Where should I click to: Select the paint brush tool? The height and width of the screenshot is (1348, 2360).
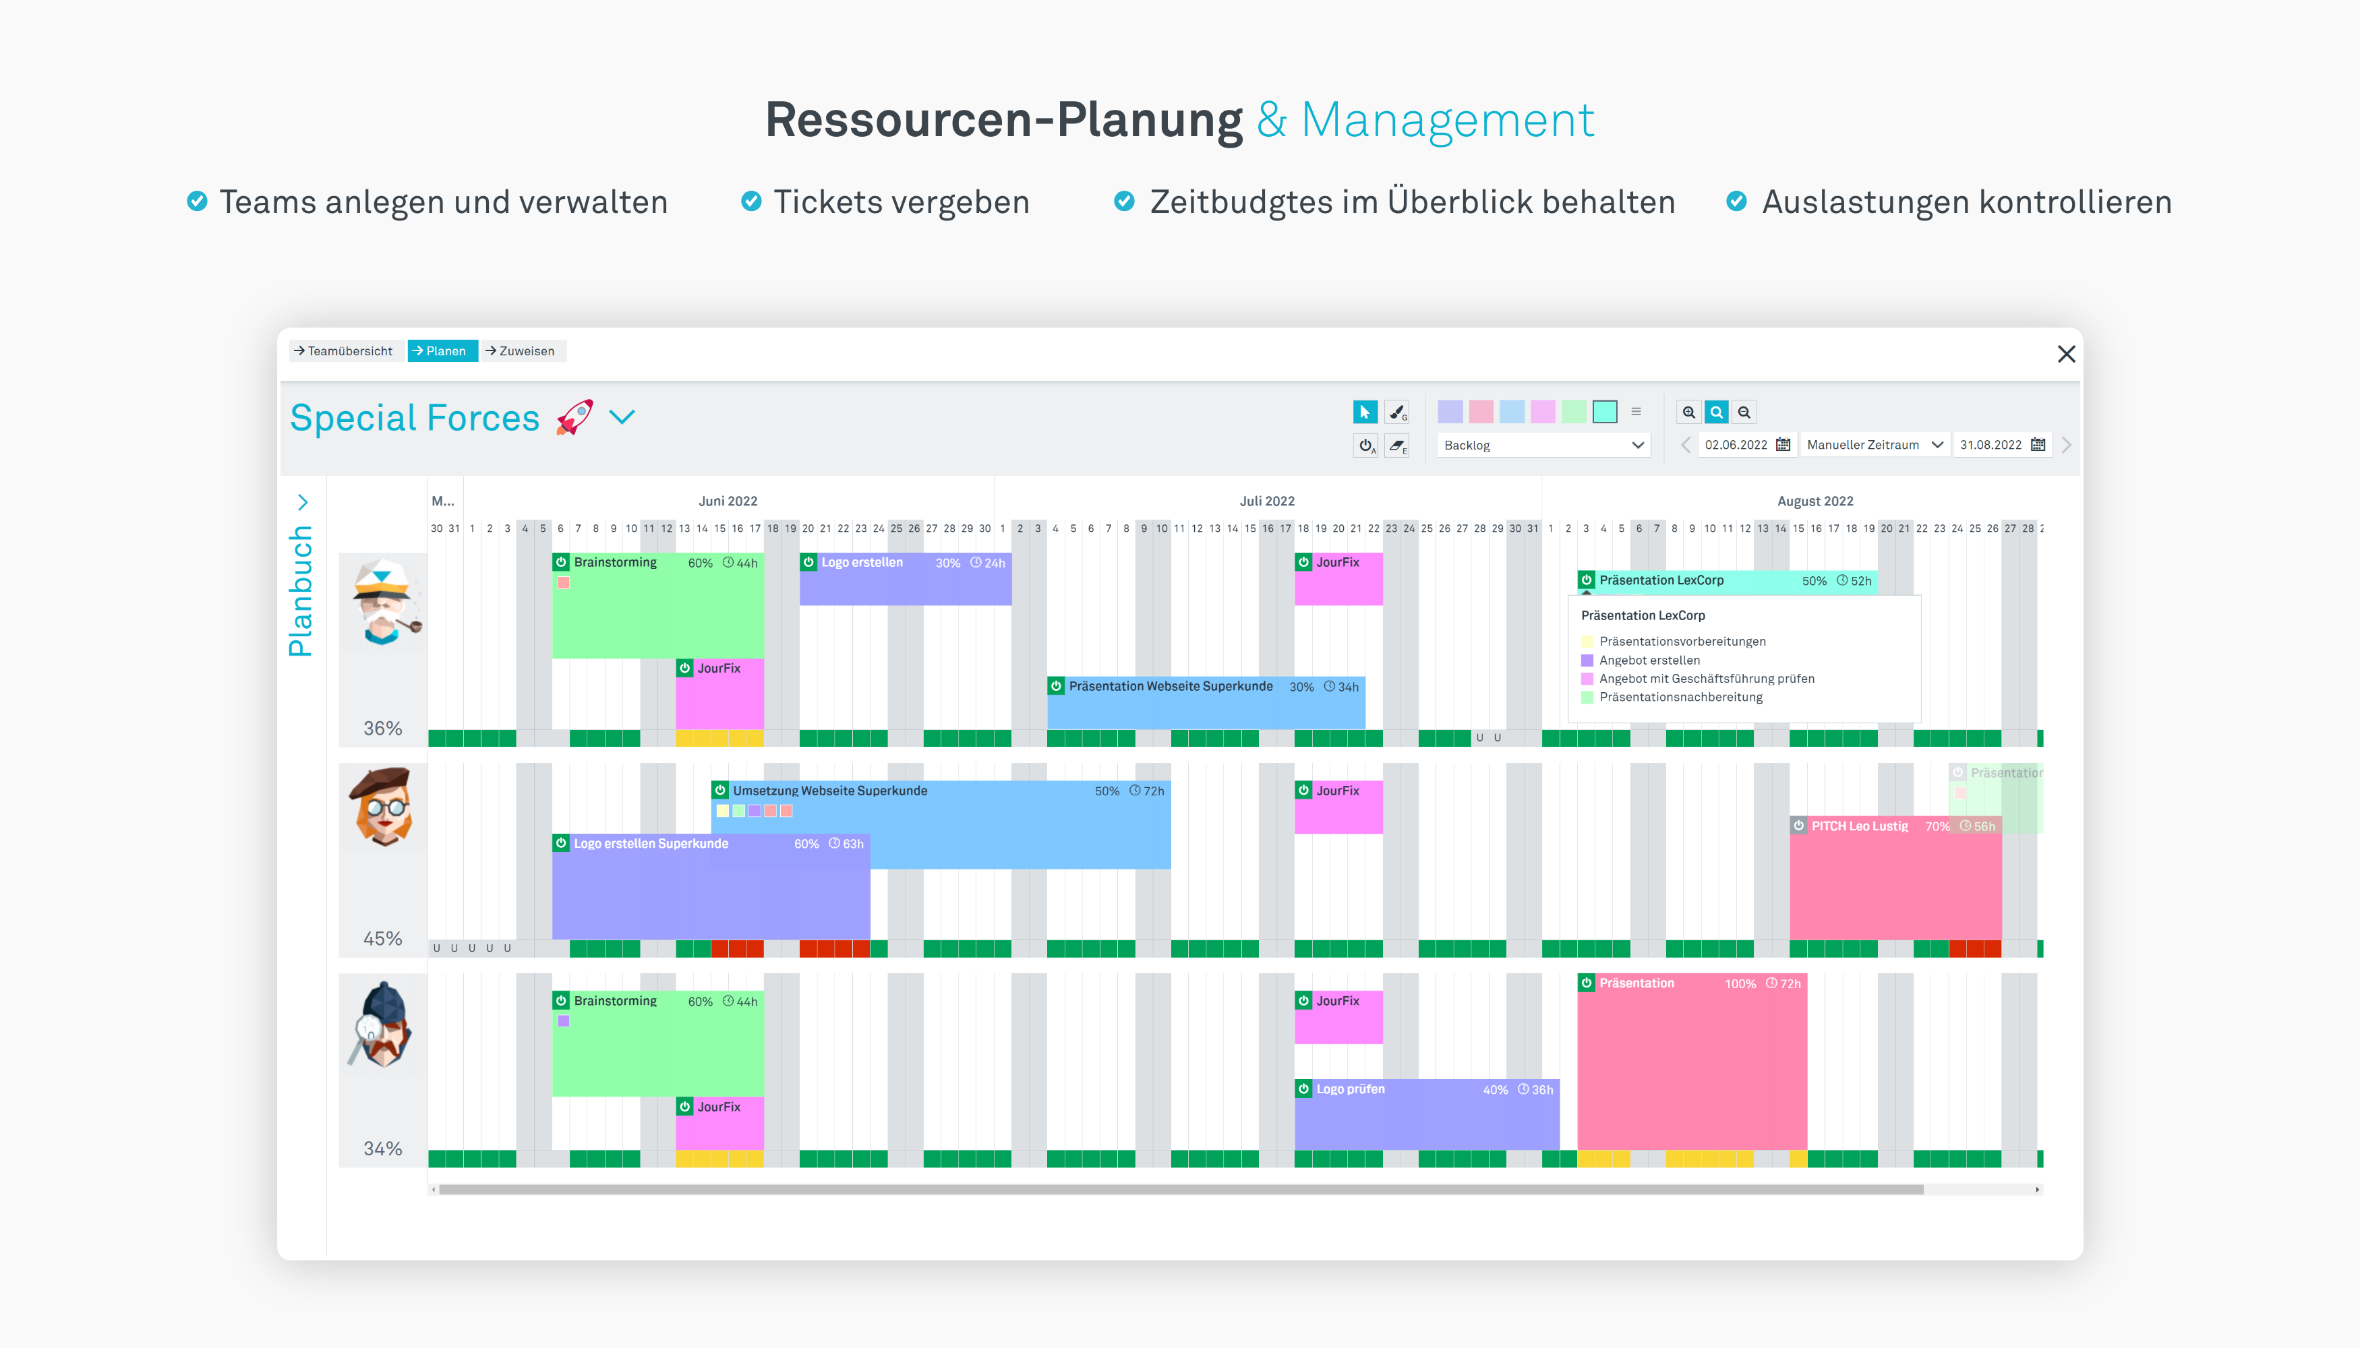(x=1396, y=412)
